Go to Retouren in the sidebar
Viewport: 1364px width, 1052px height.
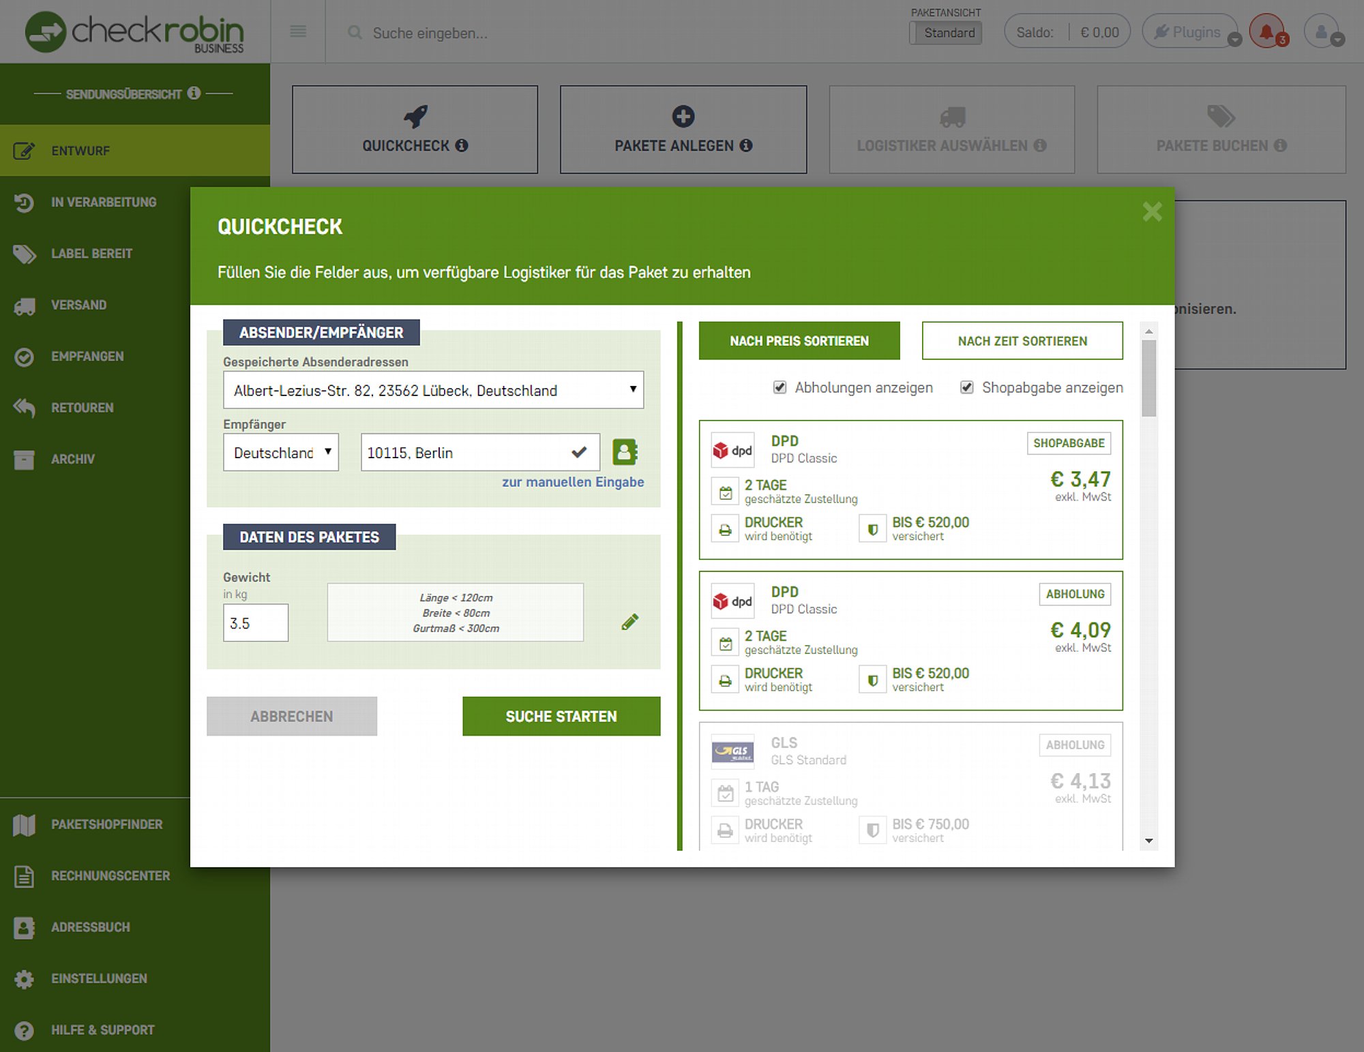(x=82, y=408)
